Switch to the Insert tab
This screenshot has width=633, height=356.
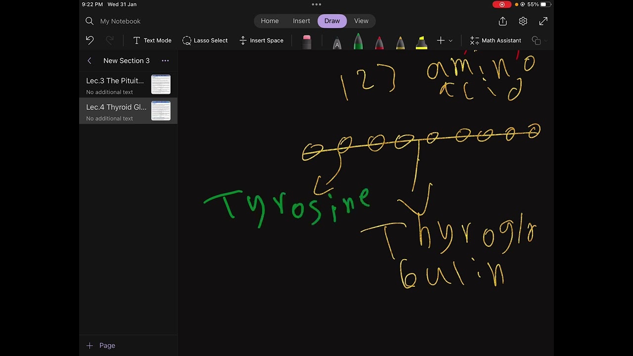301,21
